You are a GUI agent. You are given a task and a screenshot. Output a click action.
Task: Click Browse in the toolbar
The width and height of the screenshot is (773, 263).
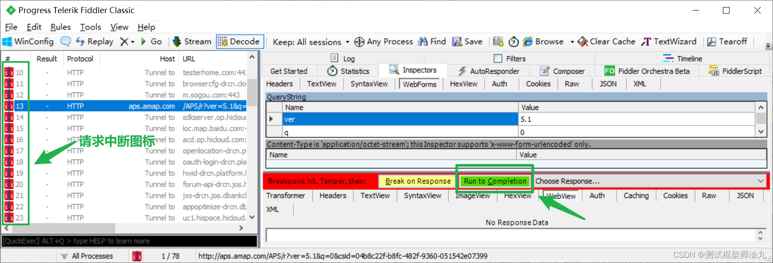click(543, 42)
